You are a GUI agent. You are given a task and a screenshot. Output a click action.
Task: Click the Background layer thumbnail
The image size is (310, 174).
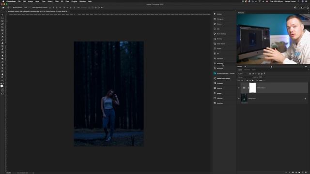(x=244, y=98)
